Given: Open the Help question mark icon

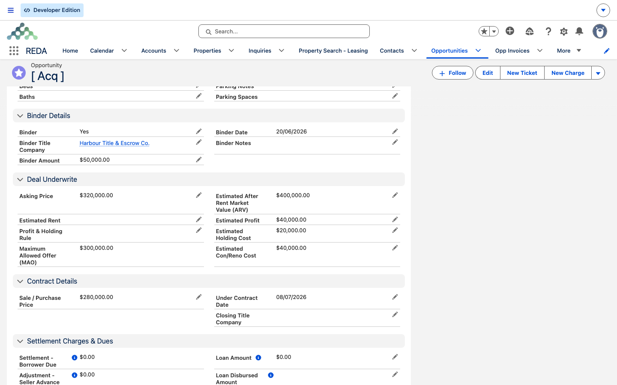Looking at the screenshot, I should [548, 31].
